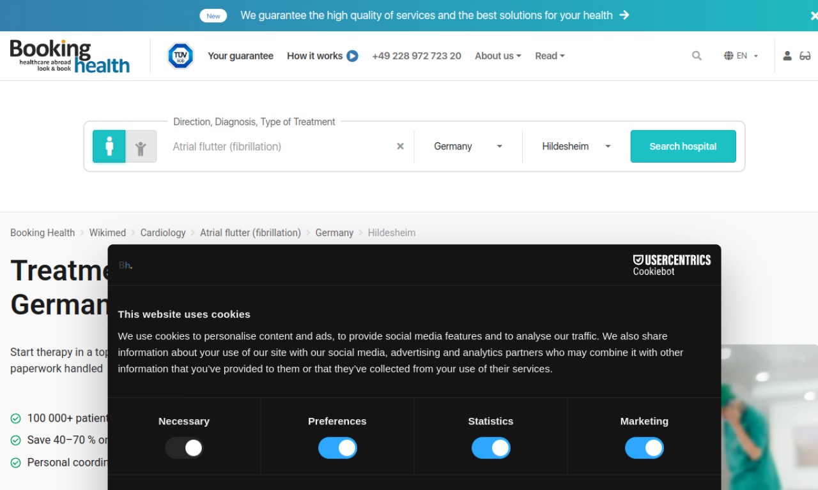Expand the Read menu
The width and height of the screenshot is (818, 490).
tap(550, 56)
